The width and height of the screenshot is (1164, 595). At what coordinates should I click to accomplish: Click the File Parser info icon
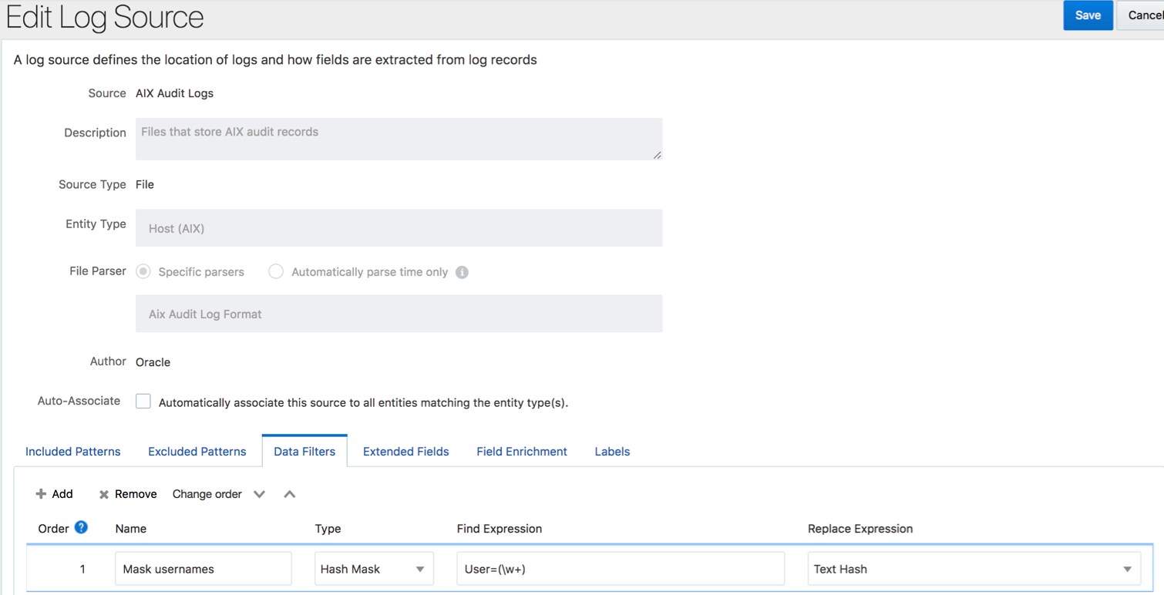pyautogui.click(x=462, y=272)
